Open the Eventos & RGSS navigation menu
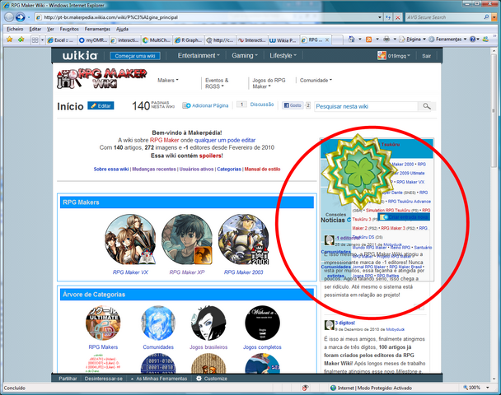Viewport: 501px width, 395px height. click(x=217, y=83)
